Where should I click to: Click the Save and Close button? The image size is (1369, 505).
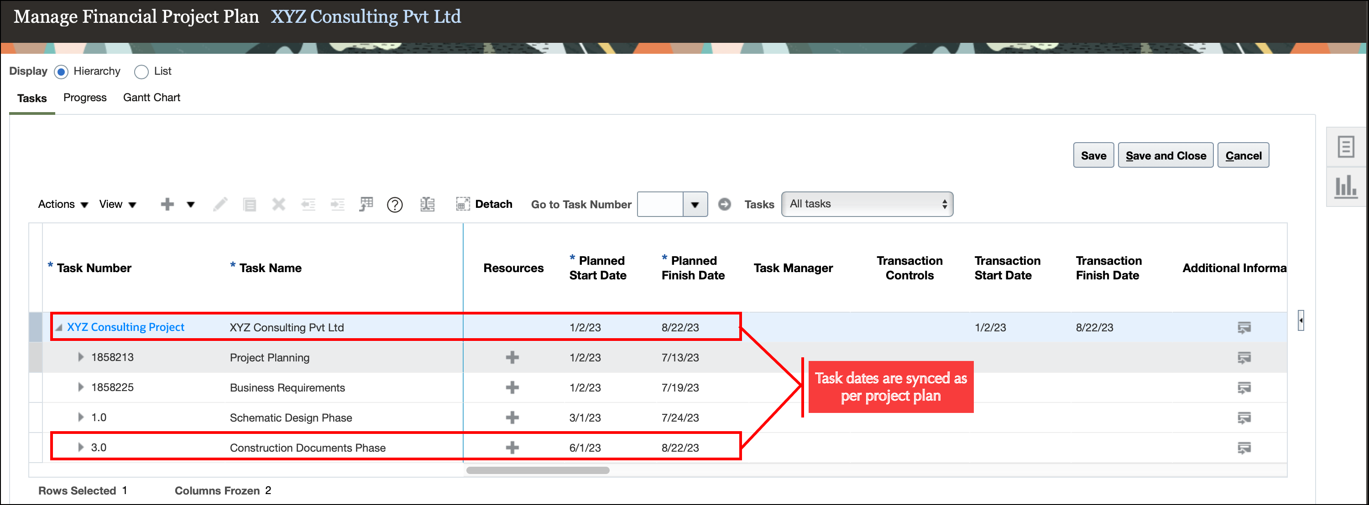click(1165, 155)
